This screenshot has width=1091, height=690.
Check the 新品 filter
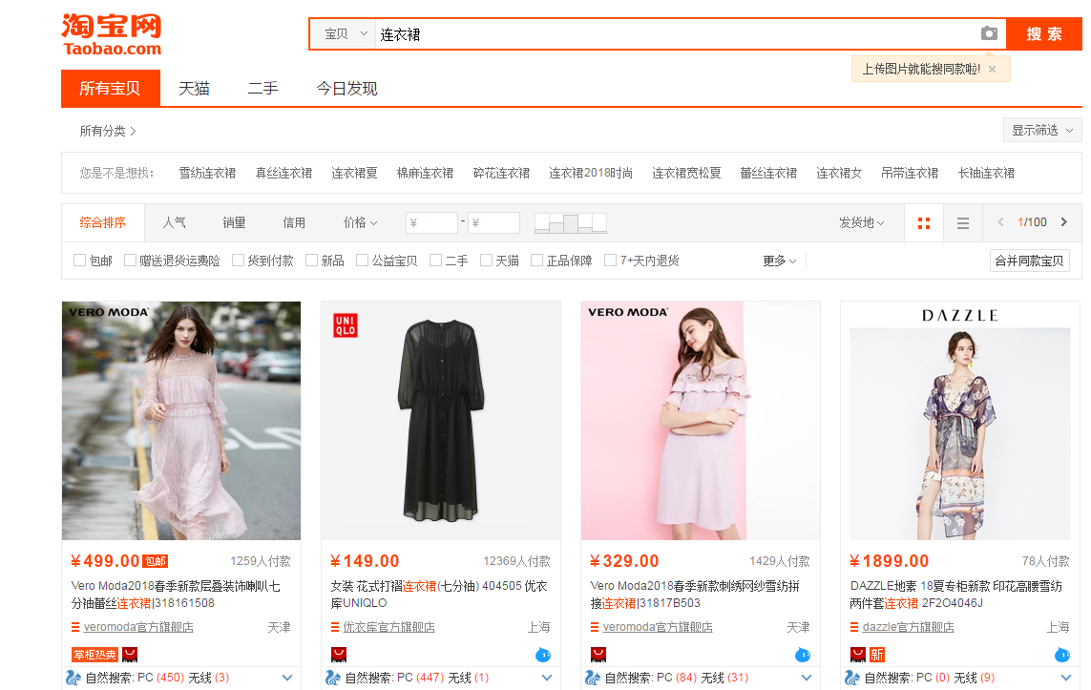(312, 261)
